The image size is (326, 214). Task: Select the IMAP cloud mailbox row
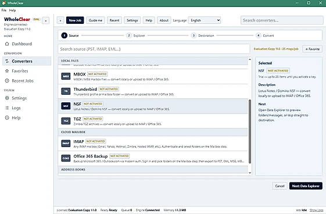[153, 144]
